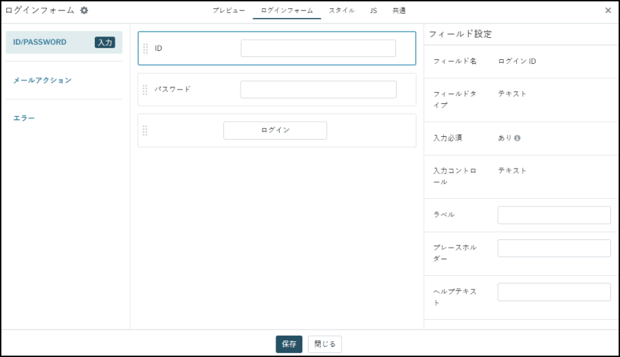The height and width of the screenshot is (357, 620).
Task: Click the フィールド名 label
Action: [x=455, y=61]
